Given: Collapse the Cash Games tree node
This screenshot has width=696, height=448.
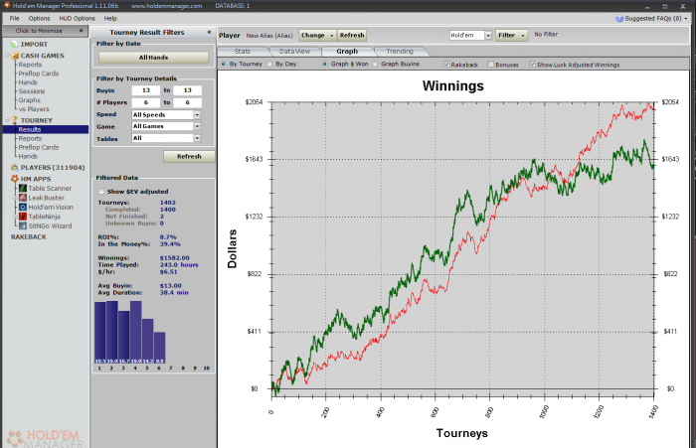Looking at the screenshot, I should click(x=7, y=56).
